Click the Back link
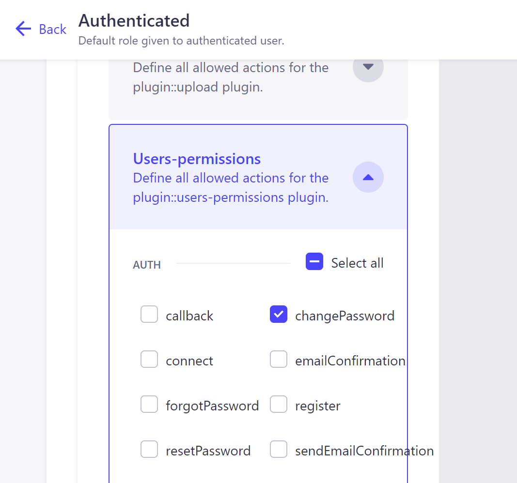 click(x=51, y=29)
